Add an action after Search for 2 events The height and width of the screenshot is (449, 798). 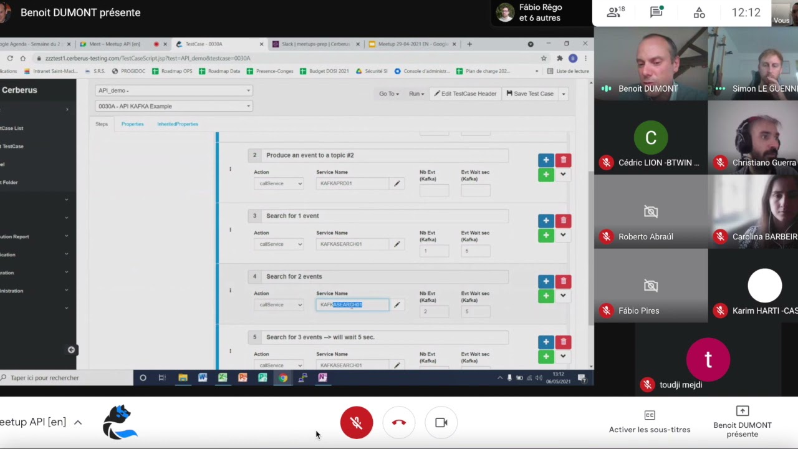click(x=546, y=281)
